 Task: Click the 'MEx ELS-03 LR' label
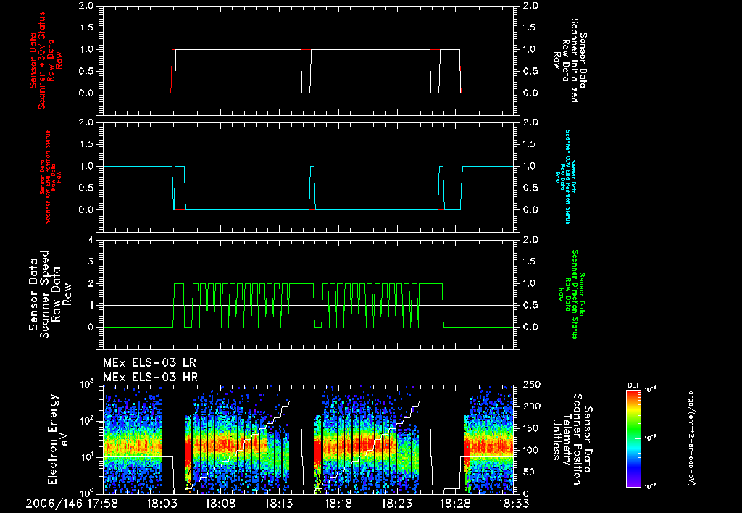149,363
